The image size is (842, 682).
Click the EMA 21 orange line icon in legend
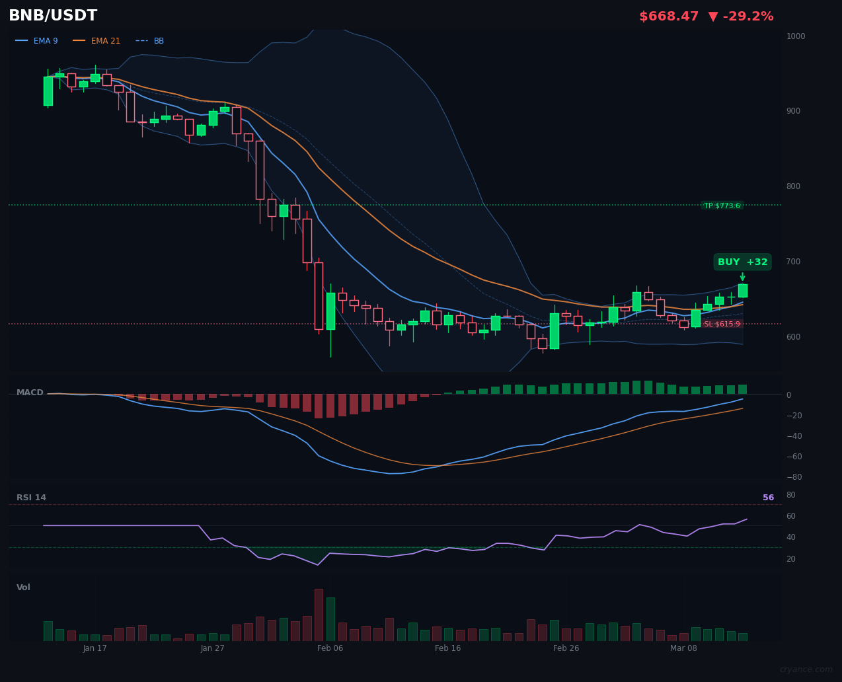pos(79,40)
